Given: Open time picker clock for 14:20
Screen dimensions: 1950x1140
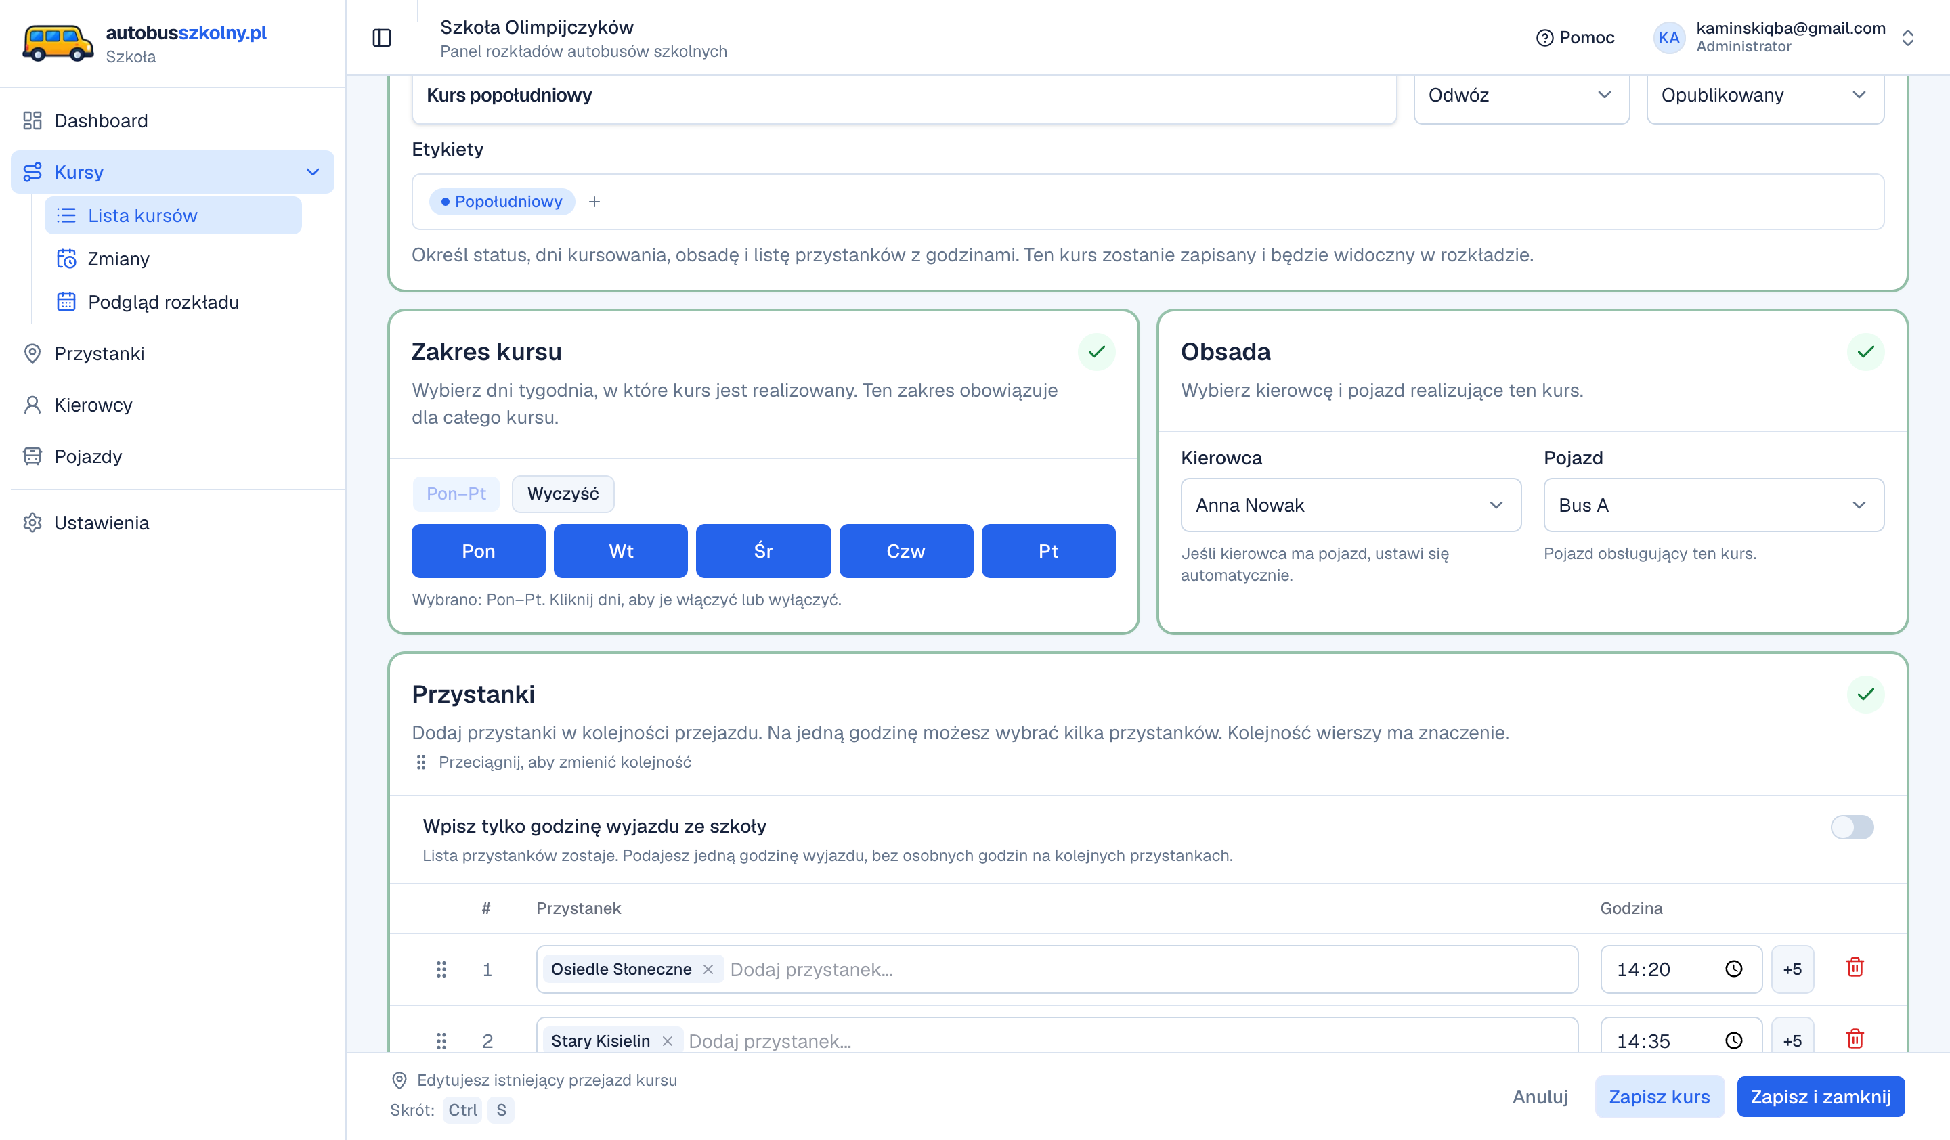Looking at the screenshot, I should 1733,969.
